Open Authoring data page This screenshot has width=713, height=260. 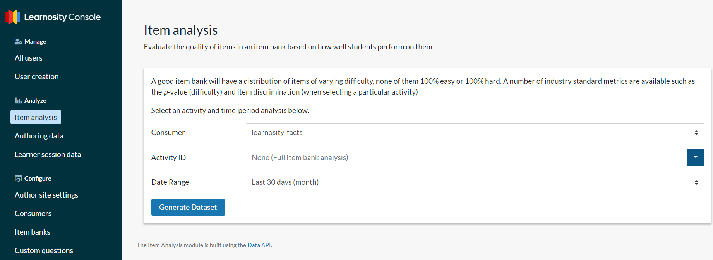coord(39,136)
